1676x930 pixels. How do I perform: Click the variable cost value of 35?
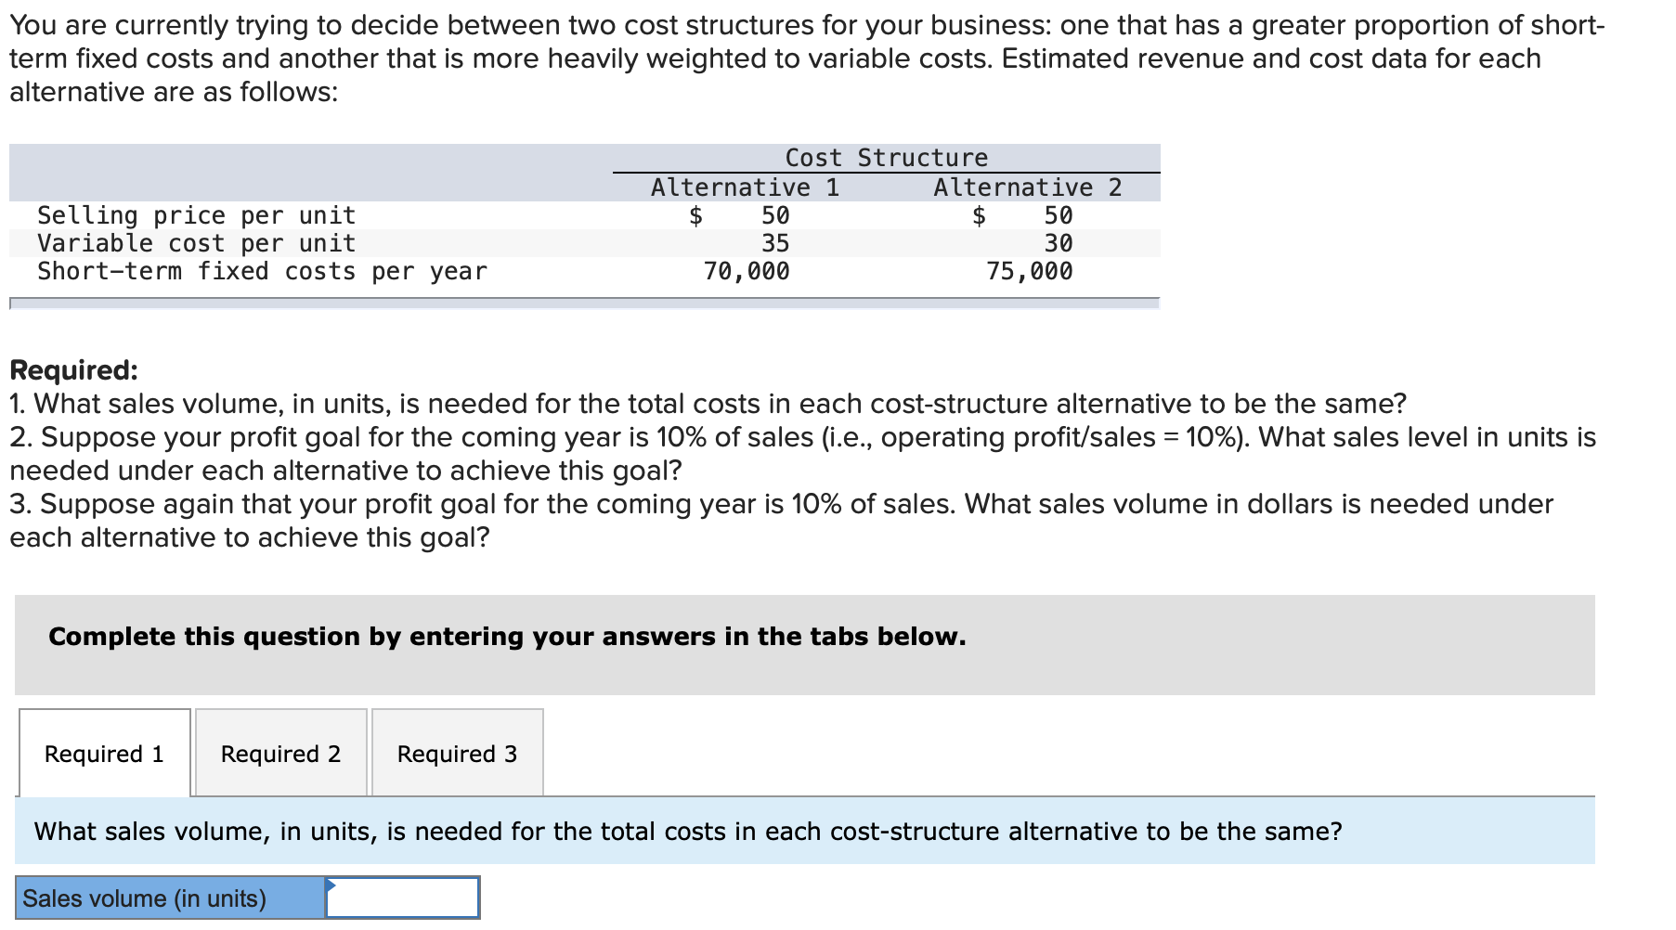[777, 243]
